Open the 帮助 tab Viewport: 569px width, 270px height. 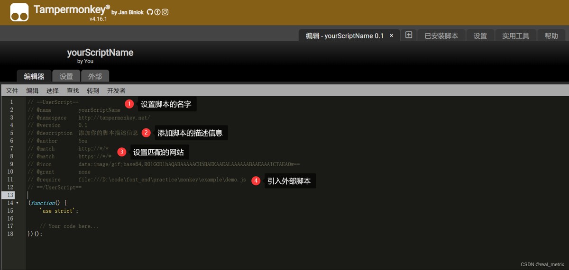pyautogui.click(x=551, y=36)
